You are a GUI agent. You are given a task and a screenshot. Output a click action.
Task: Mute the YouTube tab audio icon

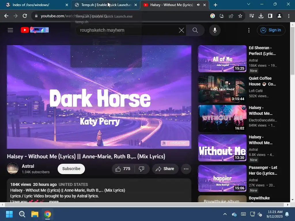point(198,5)
